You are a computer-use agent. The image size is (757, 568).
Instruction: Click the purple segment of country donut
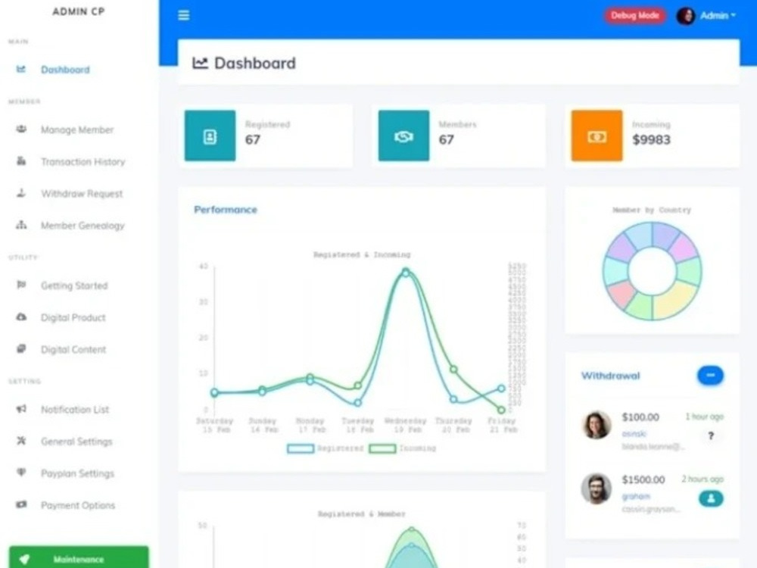click(x=621, y=246)
